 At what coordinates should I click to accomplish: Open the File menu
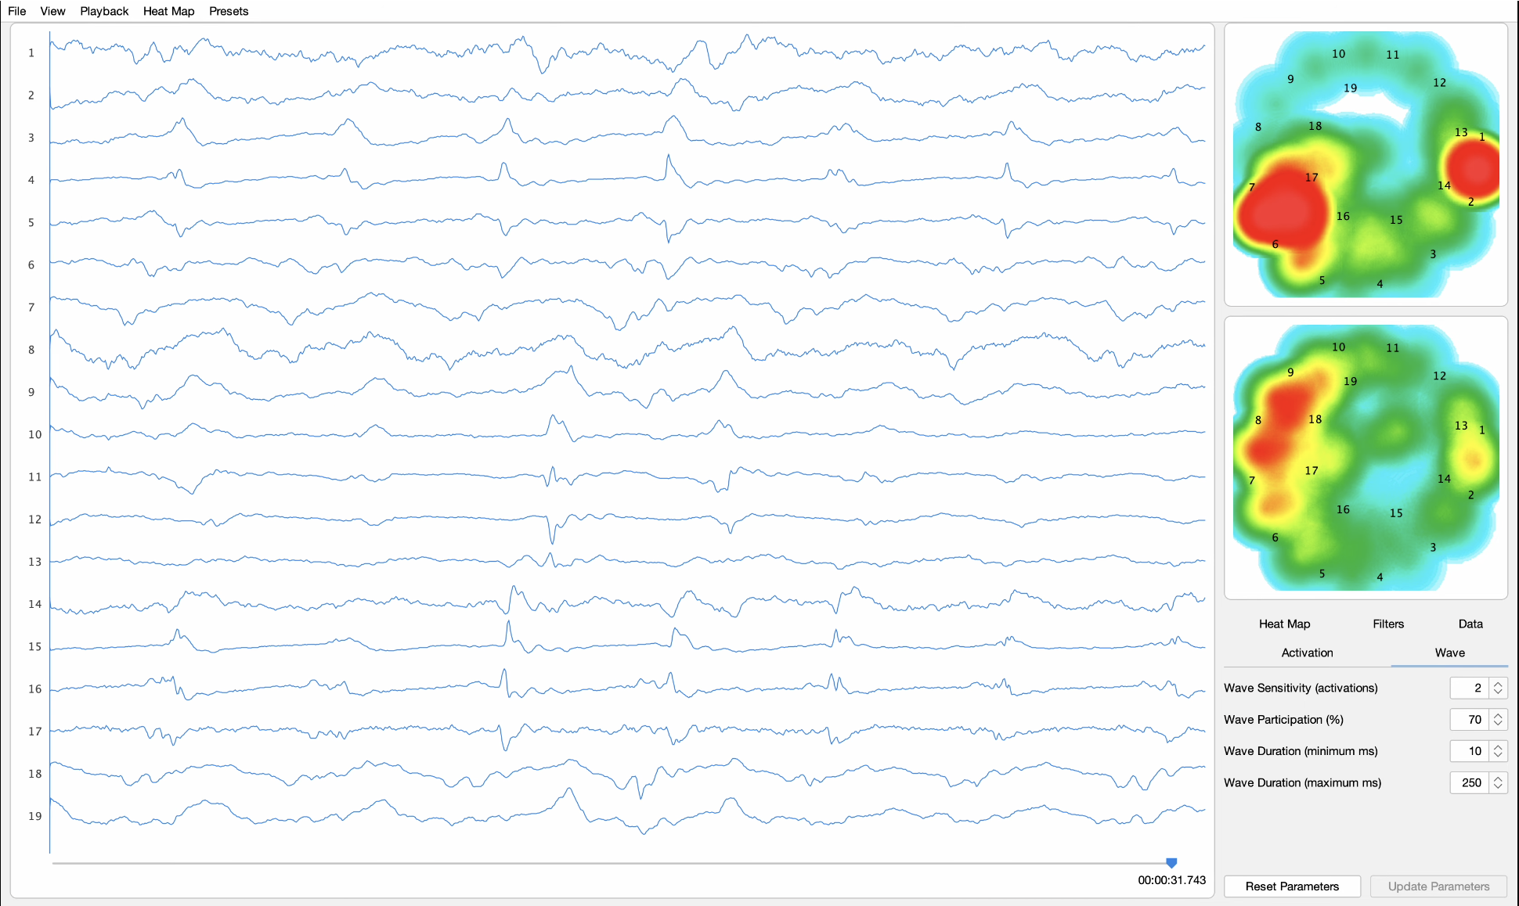(16, 11)
